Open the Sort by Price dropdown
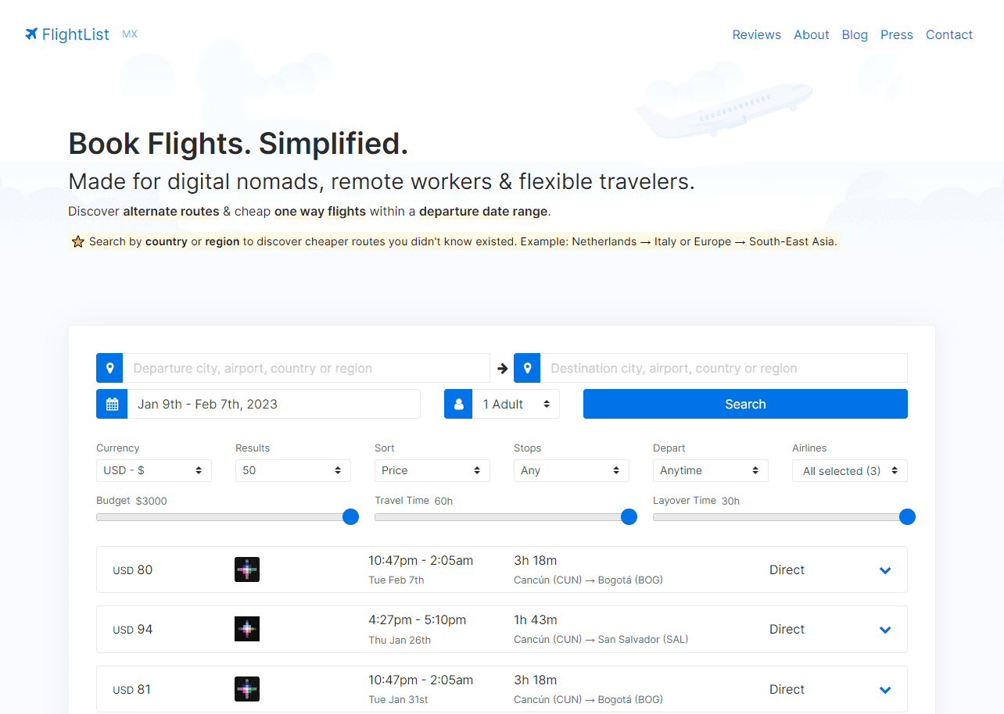This screenshot has width=1004, height=714. pyautogui.click(x=432, y=470)
